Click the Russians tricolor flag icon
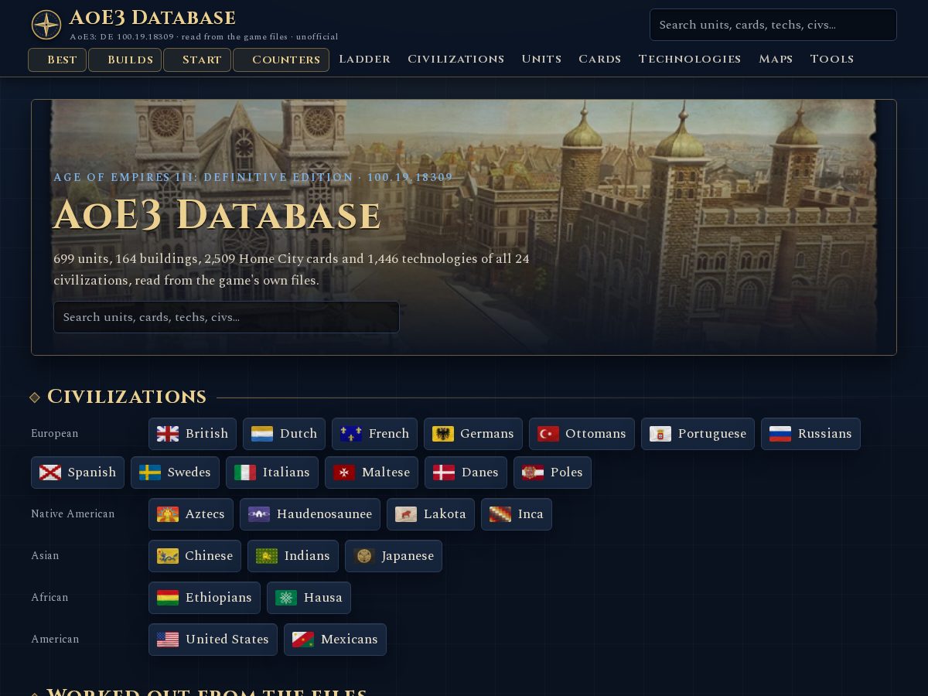Image resolution: width=928 pixels, height=696 pixels. point(780,434)
